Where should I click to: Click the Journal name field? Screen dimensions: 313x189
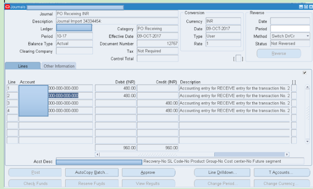click(x=117, y=14)
